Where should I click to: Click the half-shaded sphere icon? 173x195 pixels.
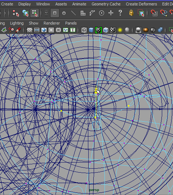point(153,30)
